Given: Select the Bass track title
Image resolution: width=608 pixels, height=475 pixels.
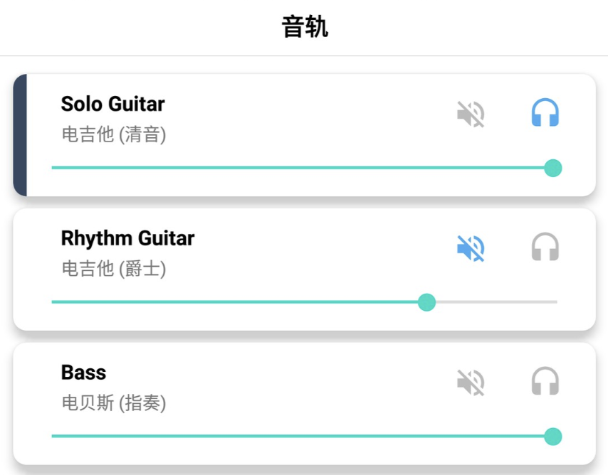Looking at the screenshot, I should pos(83,373).
